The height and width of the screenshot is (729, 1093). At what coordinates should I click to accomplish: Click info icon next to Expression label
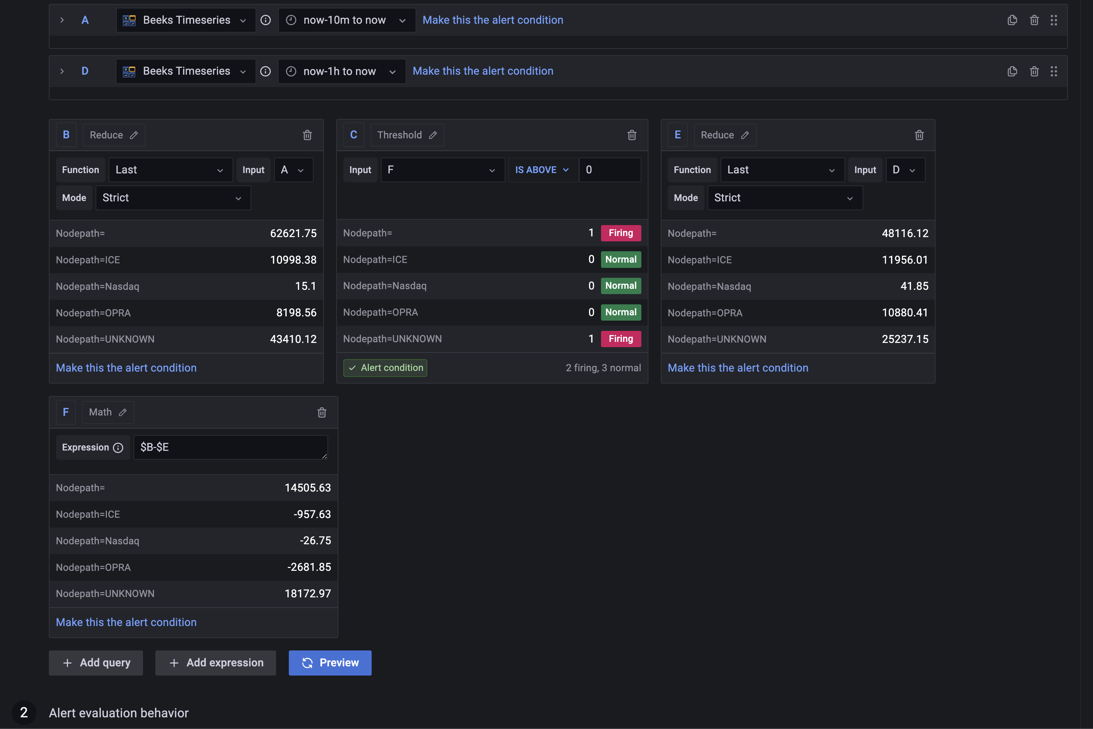[118, 448]
